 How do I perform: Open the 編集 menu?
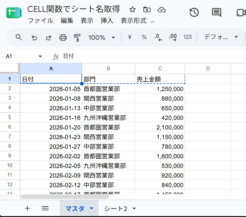[x=67, y=21]
